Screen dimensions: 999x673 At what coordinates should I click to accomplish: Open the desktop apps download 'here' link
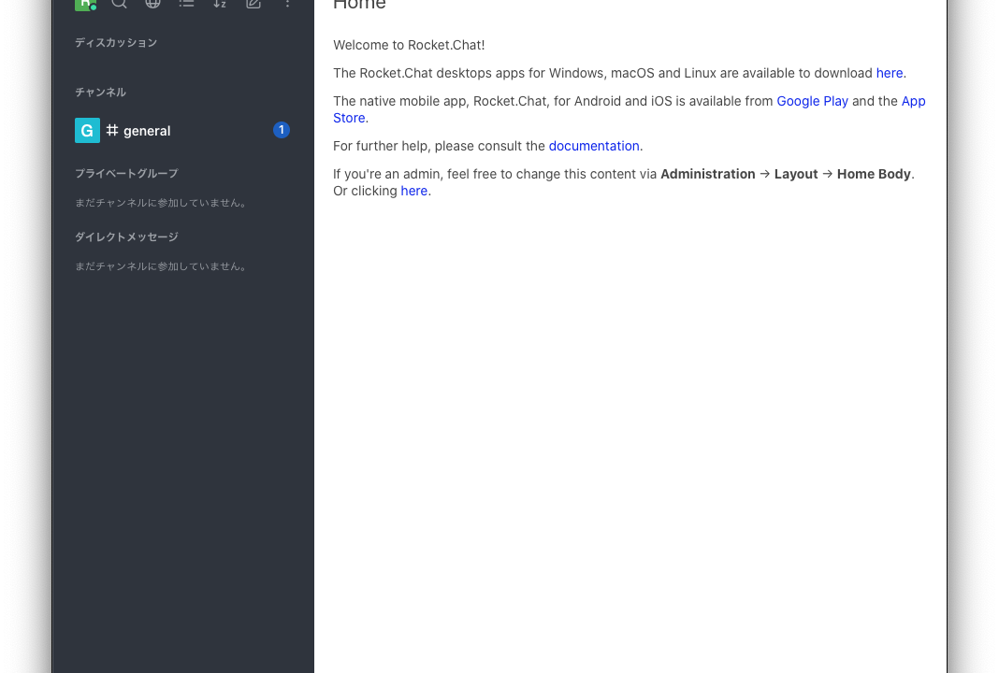pos(889,73)
